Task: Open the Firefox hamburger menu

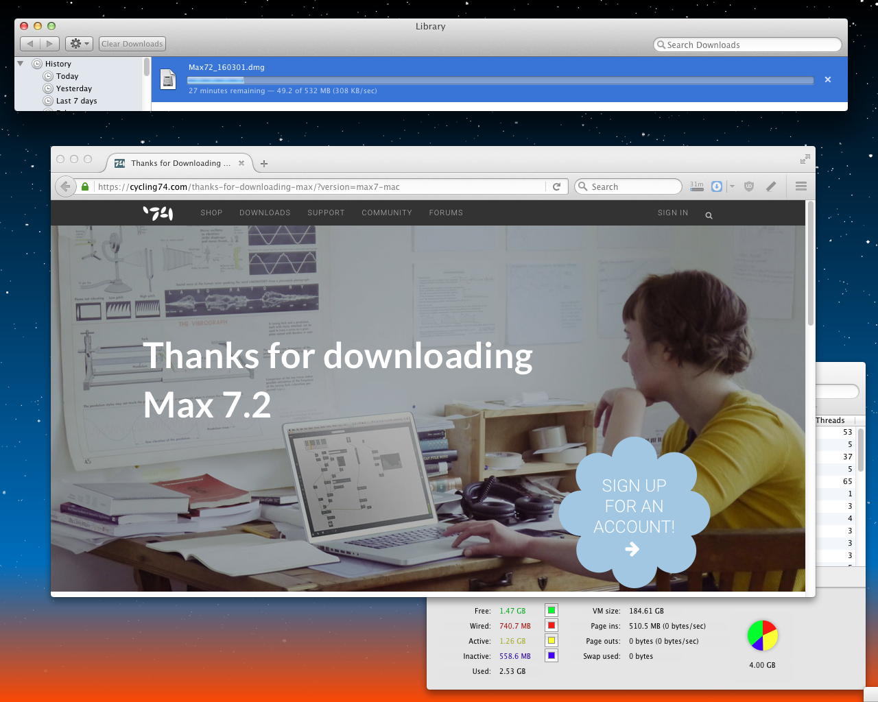Action: coord(800,186)
